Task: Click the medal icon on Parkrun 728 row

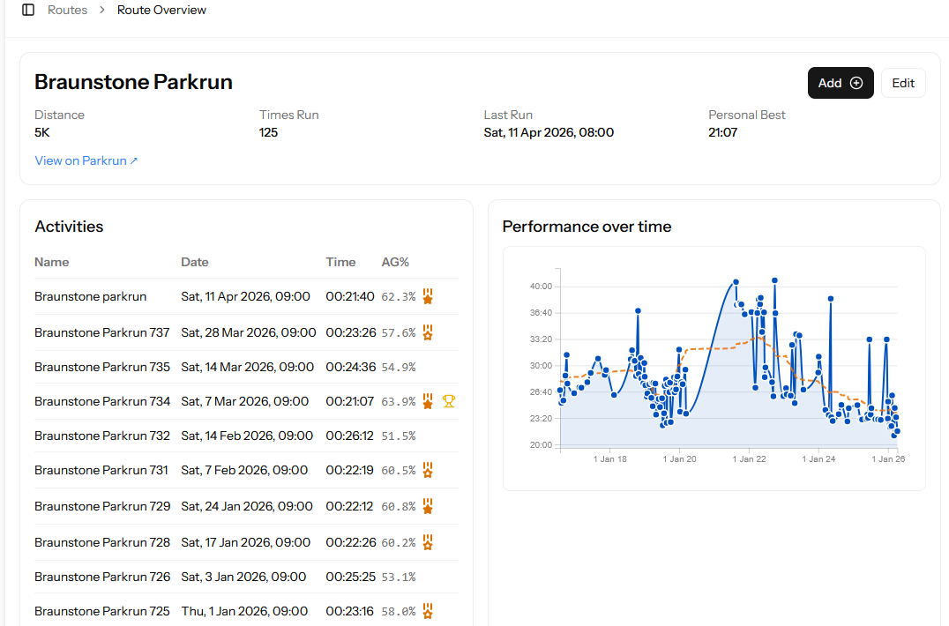Action: tap(428, 542)
